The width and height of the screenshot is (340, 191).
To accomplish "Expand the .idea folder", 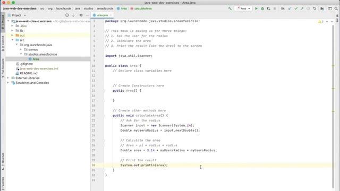I will point(12,26).
